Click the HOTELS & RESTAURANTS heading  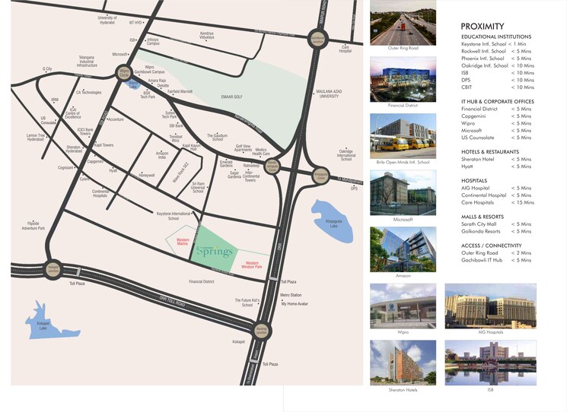click(x=490, y=152)
